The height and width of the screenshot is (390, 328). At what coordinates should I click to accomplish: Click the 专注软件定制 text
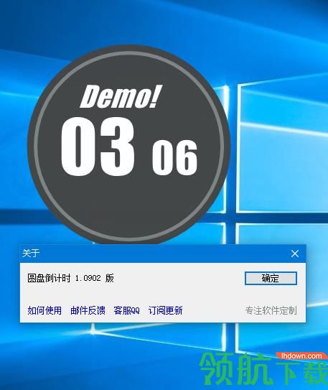pos(271,310)
